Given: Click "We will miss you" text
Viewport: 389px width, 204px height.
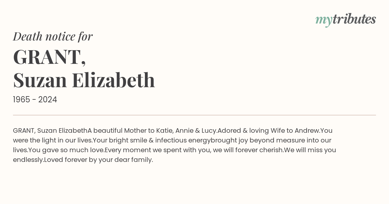Looking at the screenshot, I should tap(310, 150).
